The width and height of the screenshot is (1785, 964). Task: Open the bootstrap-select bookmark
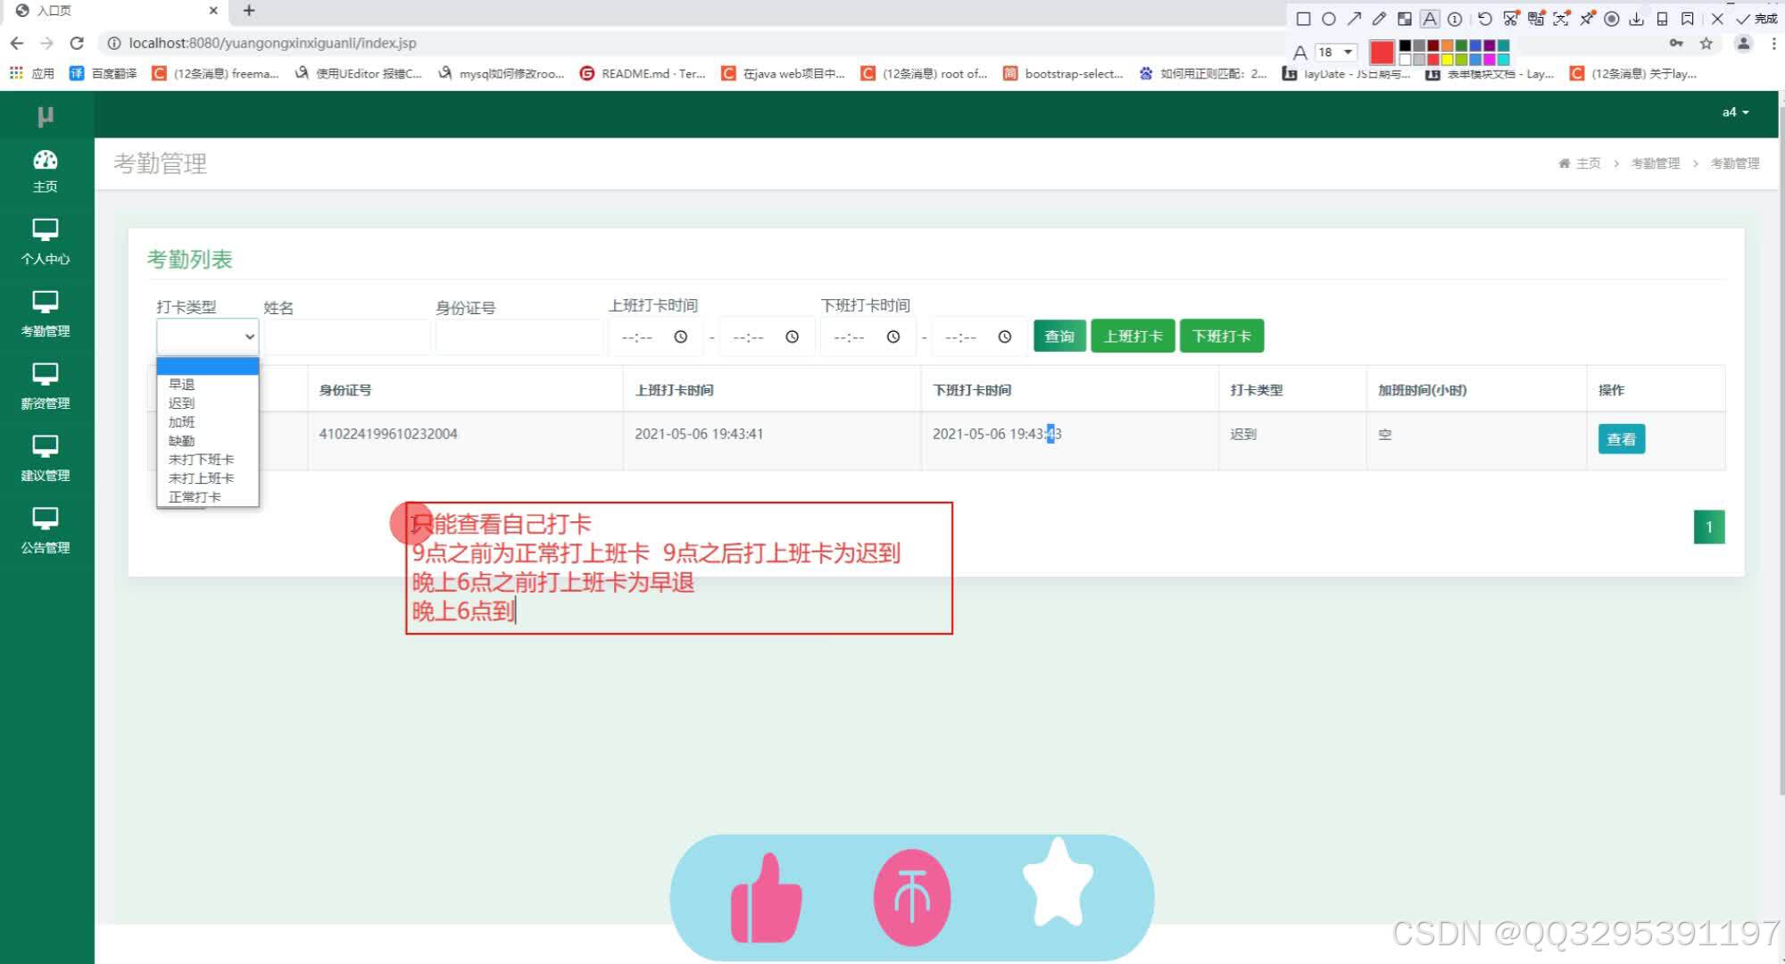coord(1063,73)
